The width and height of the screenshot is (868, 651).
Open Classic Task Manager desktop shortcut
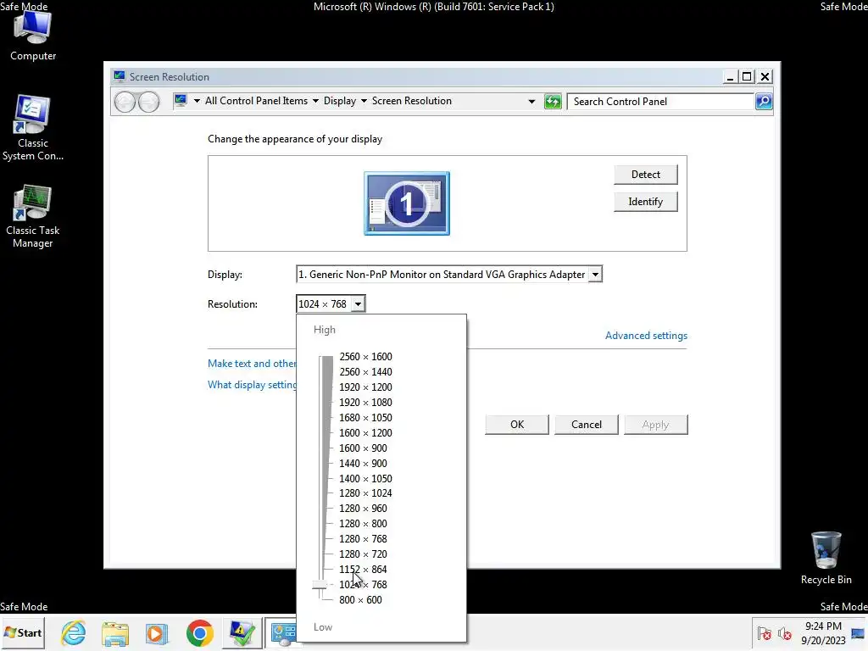33,216
